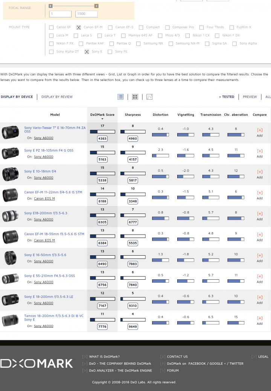
Task: Check the Micro 4/3 mount checkbox
Action: click(160, 36)
